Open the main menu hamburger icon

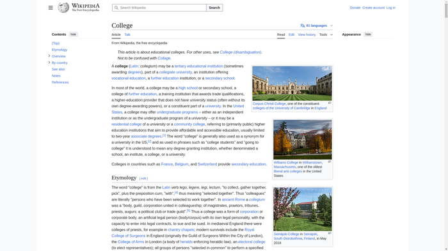51,8
